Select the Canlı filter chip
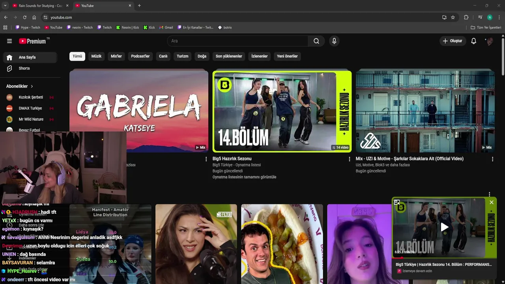The image size is (505, 284). pos(163,56)
